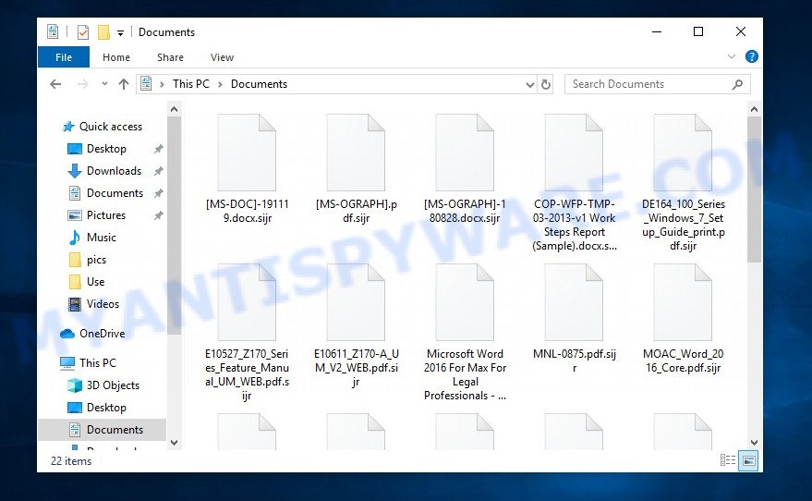Open Pictures in the sidebar
Screen dimensions: 812x501
point(105,215)
